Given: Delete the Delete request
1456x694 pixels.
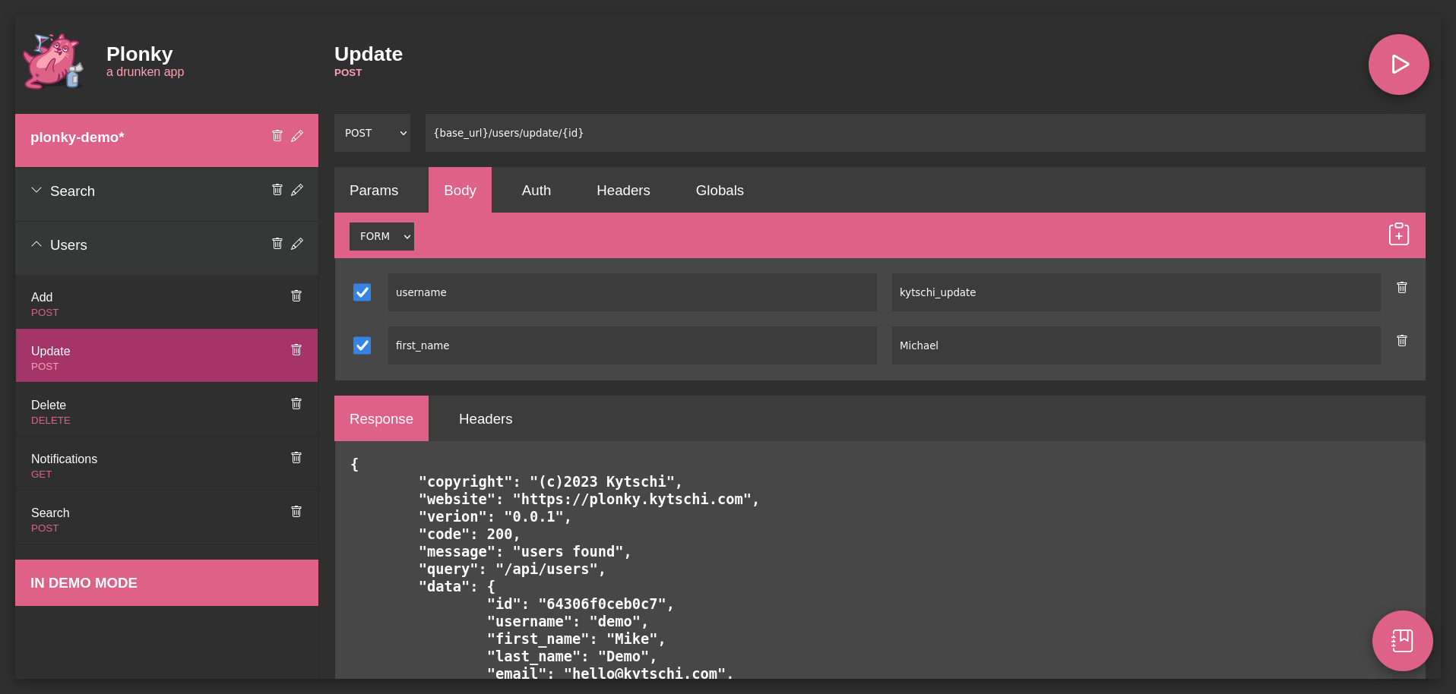Looking at the screenshot, I should (296, 404).
